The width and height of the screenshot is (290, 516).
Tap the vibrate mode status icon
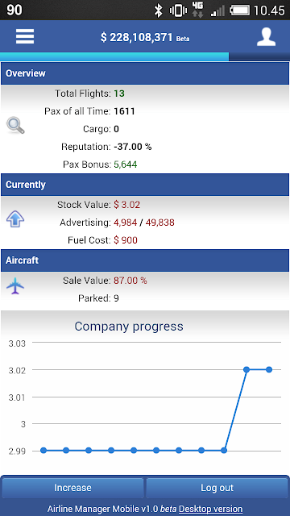point(178,10)
